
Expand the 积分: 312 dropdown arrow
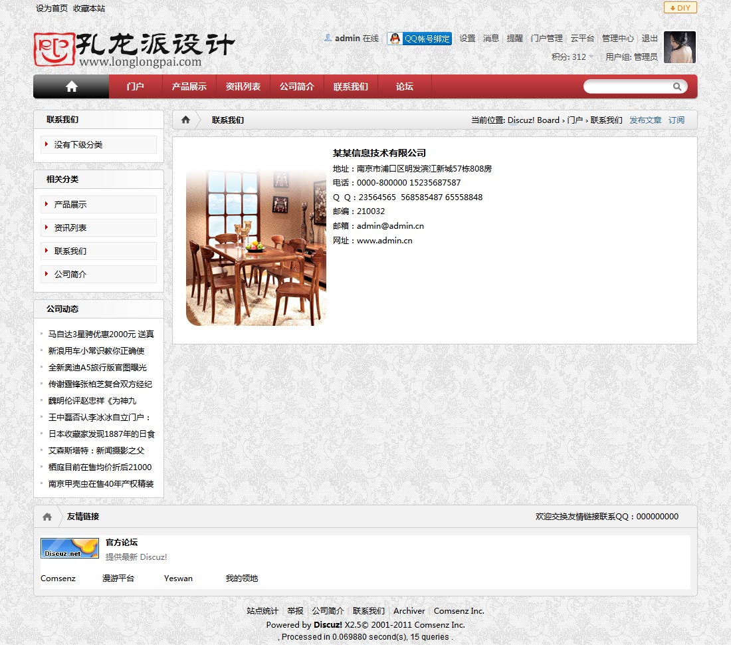591,57
